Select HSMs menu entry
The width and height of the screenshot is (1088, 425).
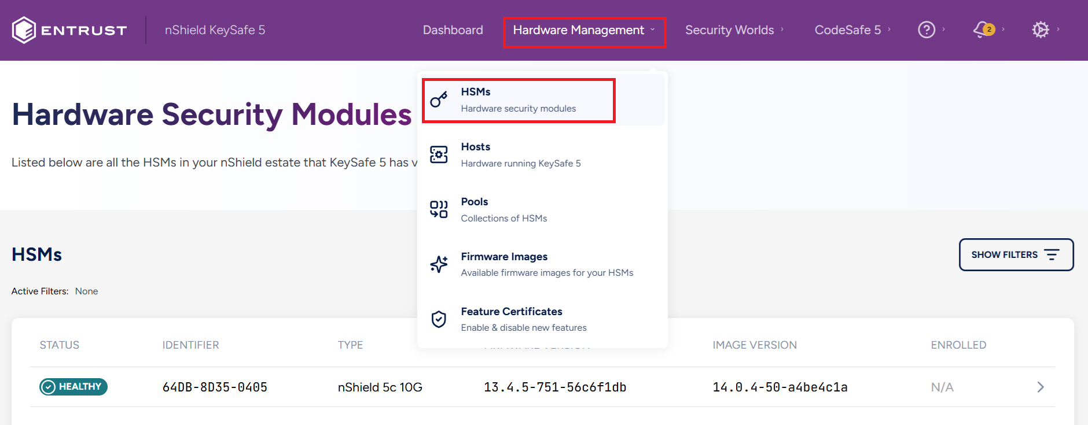click(541, 100)
